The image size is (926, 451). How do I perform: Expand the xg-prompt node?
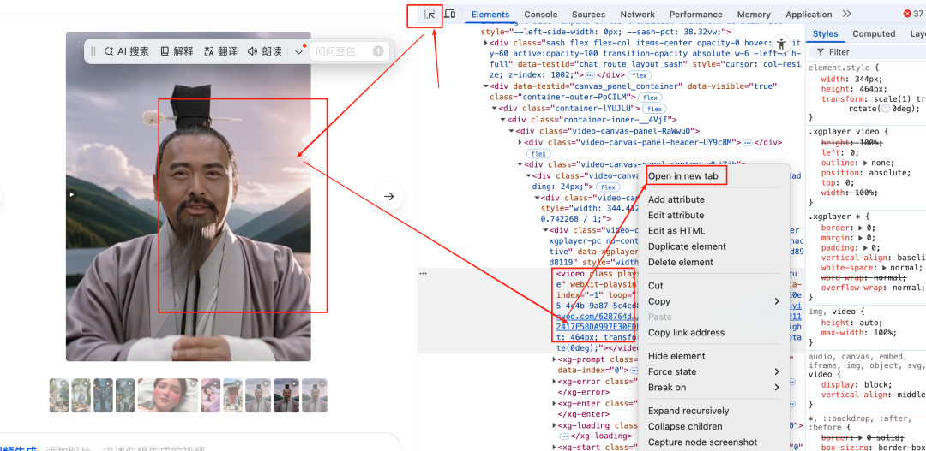pyautogui.click(x=554, y=359)
